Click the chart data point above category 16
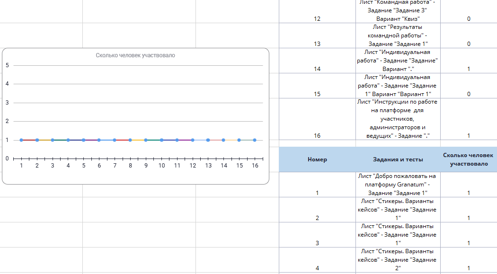The width and height of the screenshot is (497, 274). pos(255,140)
